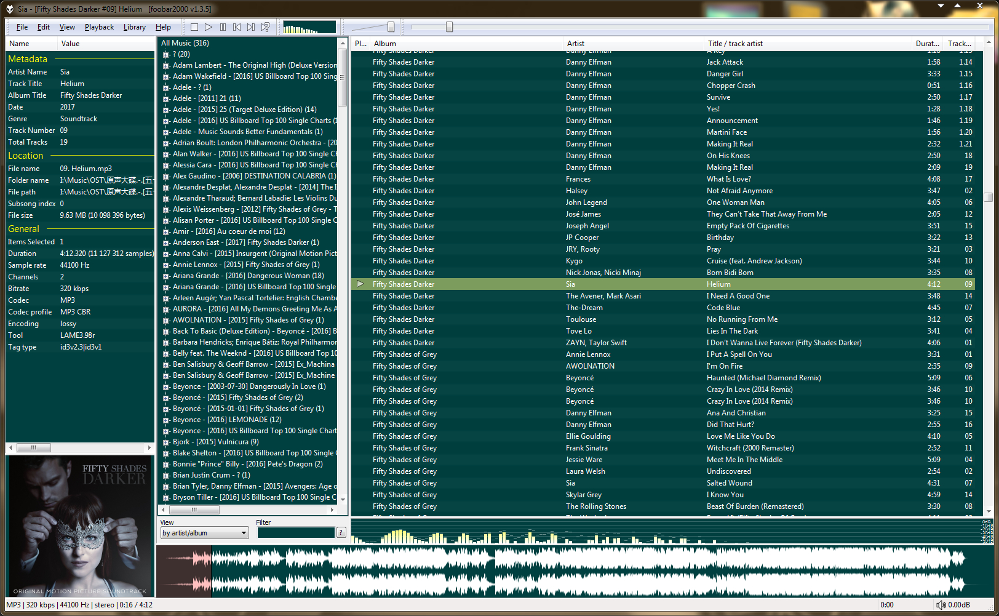This screenshot has height=616, width=999.
Task: Open the View by artist/album dropdown
Action: [204, 533]
